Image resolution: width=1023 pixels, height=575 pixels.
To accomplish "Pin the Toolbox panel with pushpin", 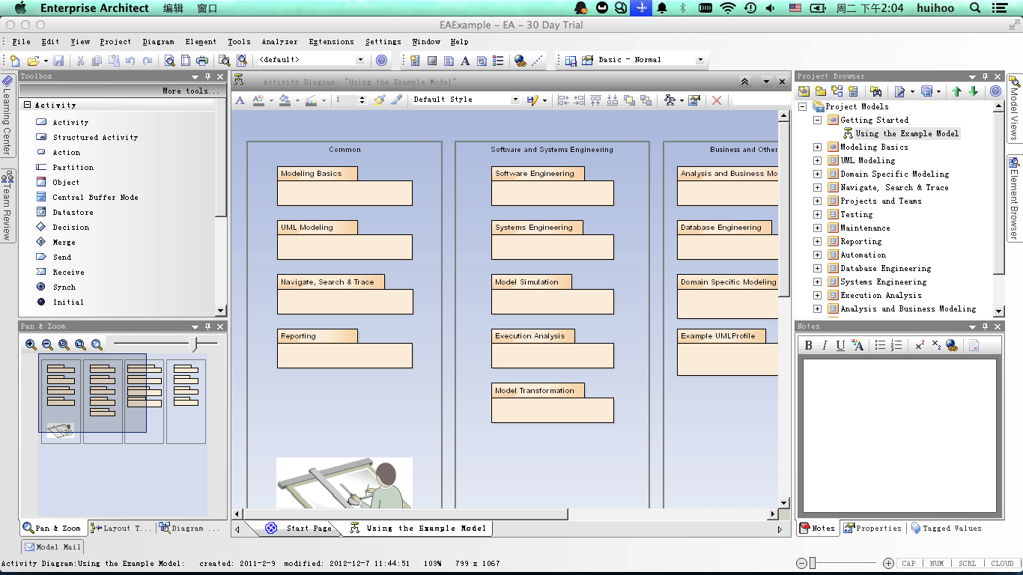I will pyautogui.click(x=207, y=76).
